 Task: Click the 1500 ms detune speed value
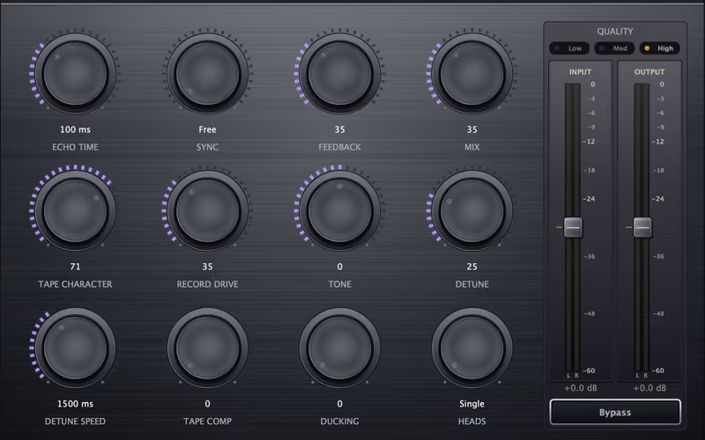75,404
